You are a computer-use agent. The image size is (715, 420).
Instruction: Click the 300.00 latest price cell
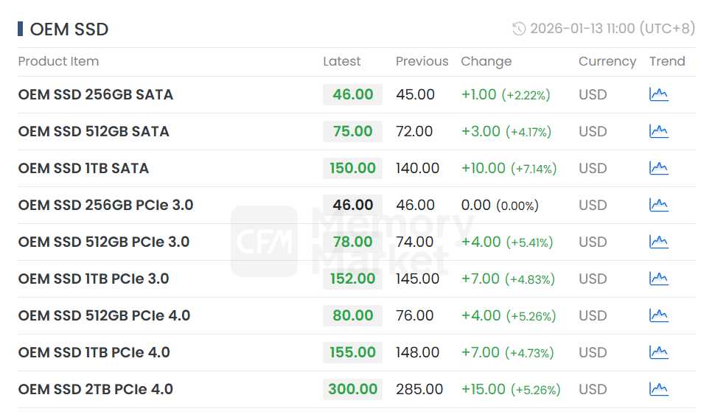coord(352,389)
